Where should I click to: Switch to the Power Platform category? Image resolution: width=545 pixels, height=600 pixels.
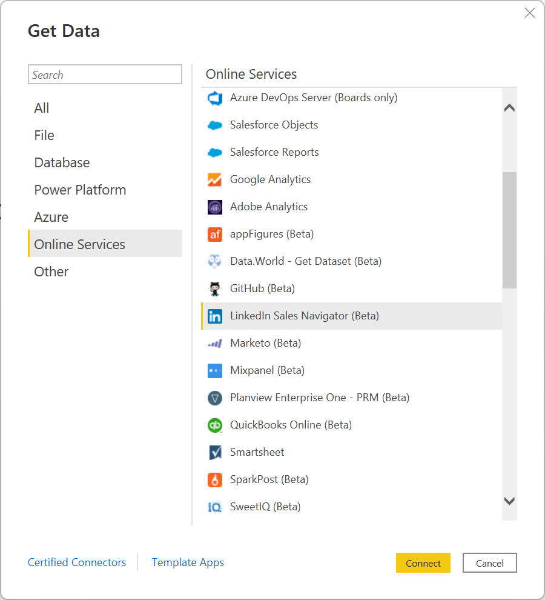pyautogui.click(x=80, y=190)
